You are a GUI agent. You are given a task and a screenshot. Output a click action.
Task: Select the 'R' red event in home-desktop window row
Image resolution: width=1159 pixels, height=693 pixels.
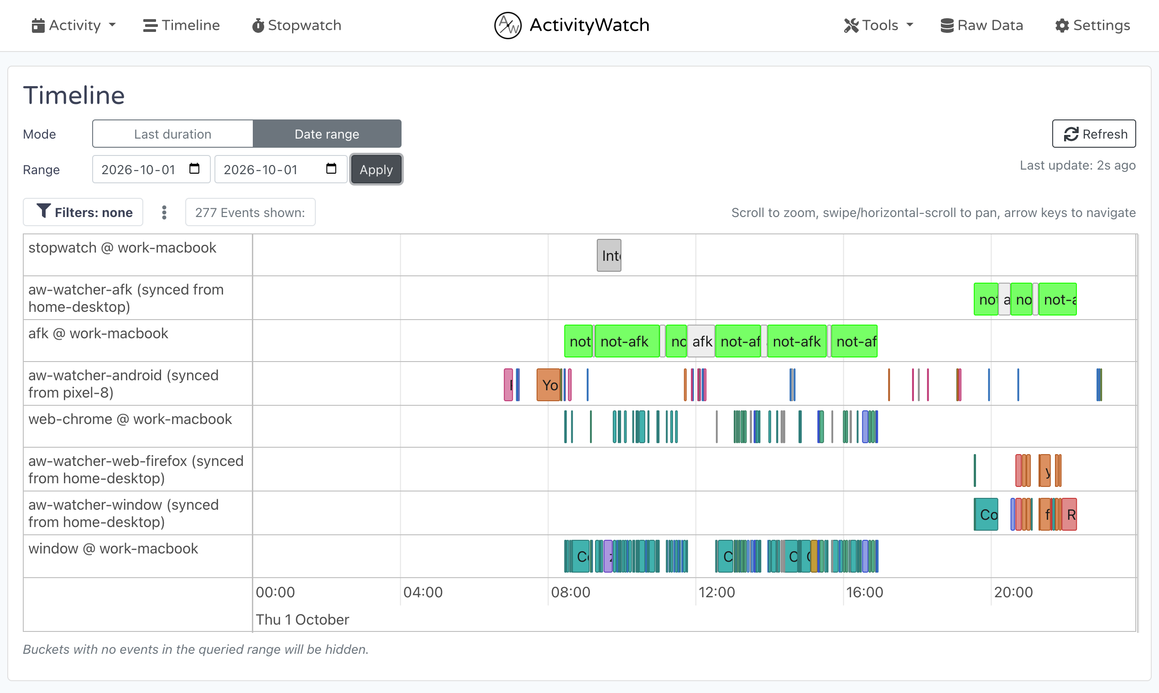point(1069,514)
